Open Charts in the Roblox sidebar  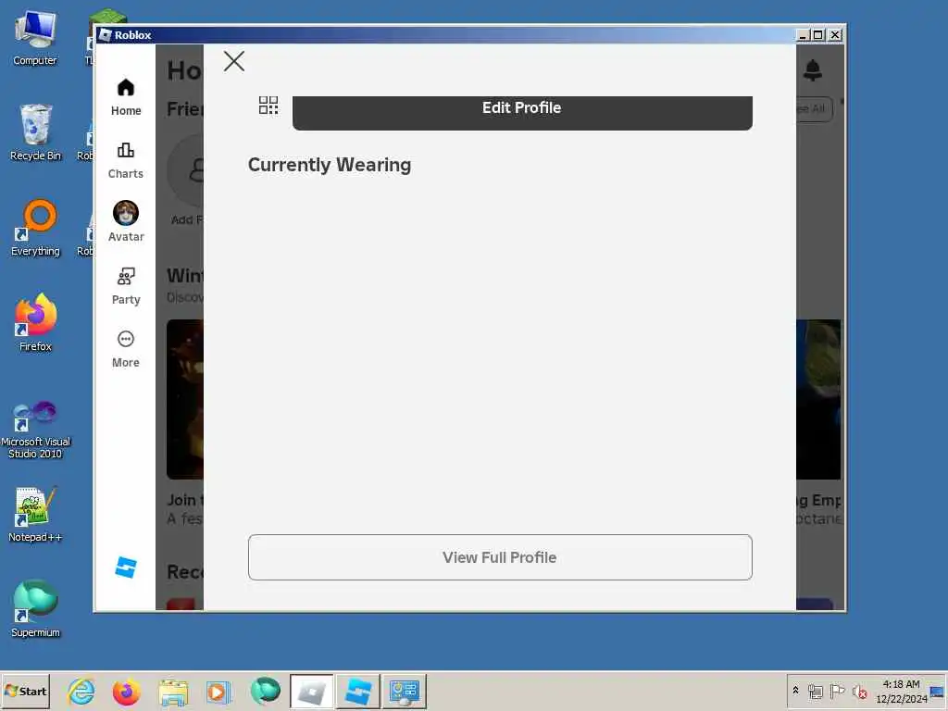point(126,160)
